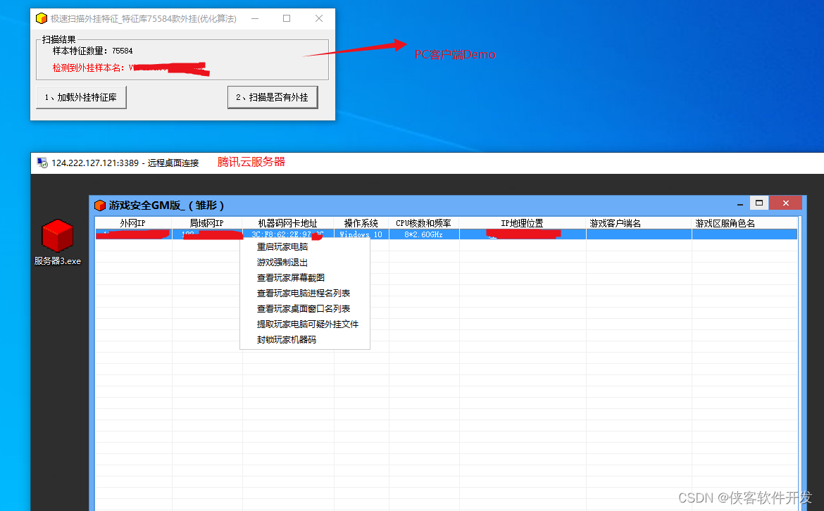Click the 局域网IP column header
This screenshot has height=511, width=824.
207,223
